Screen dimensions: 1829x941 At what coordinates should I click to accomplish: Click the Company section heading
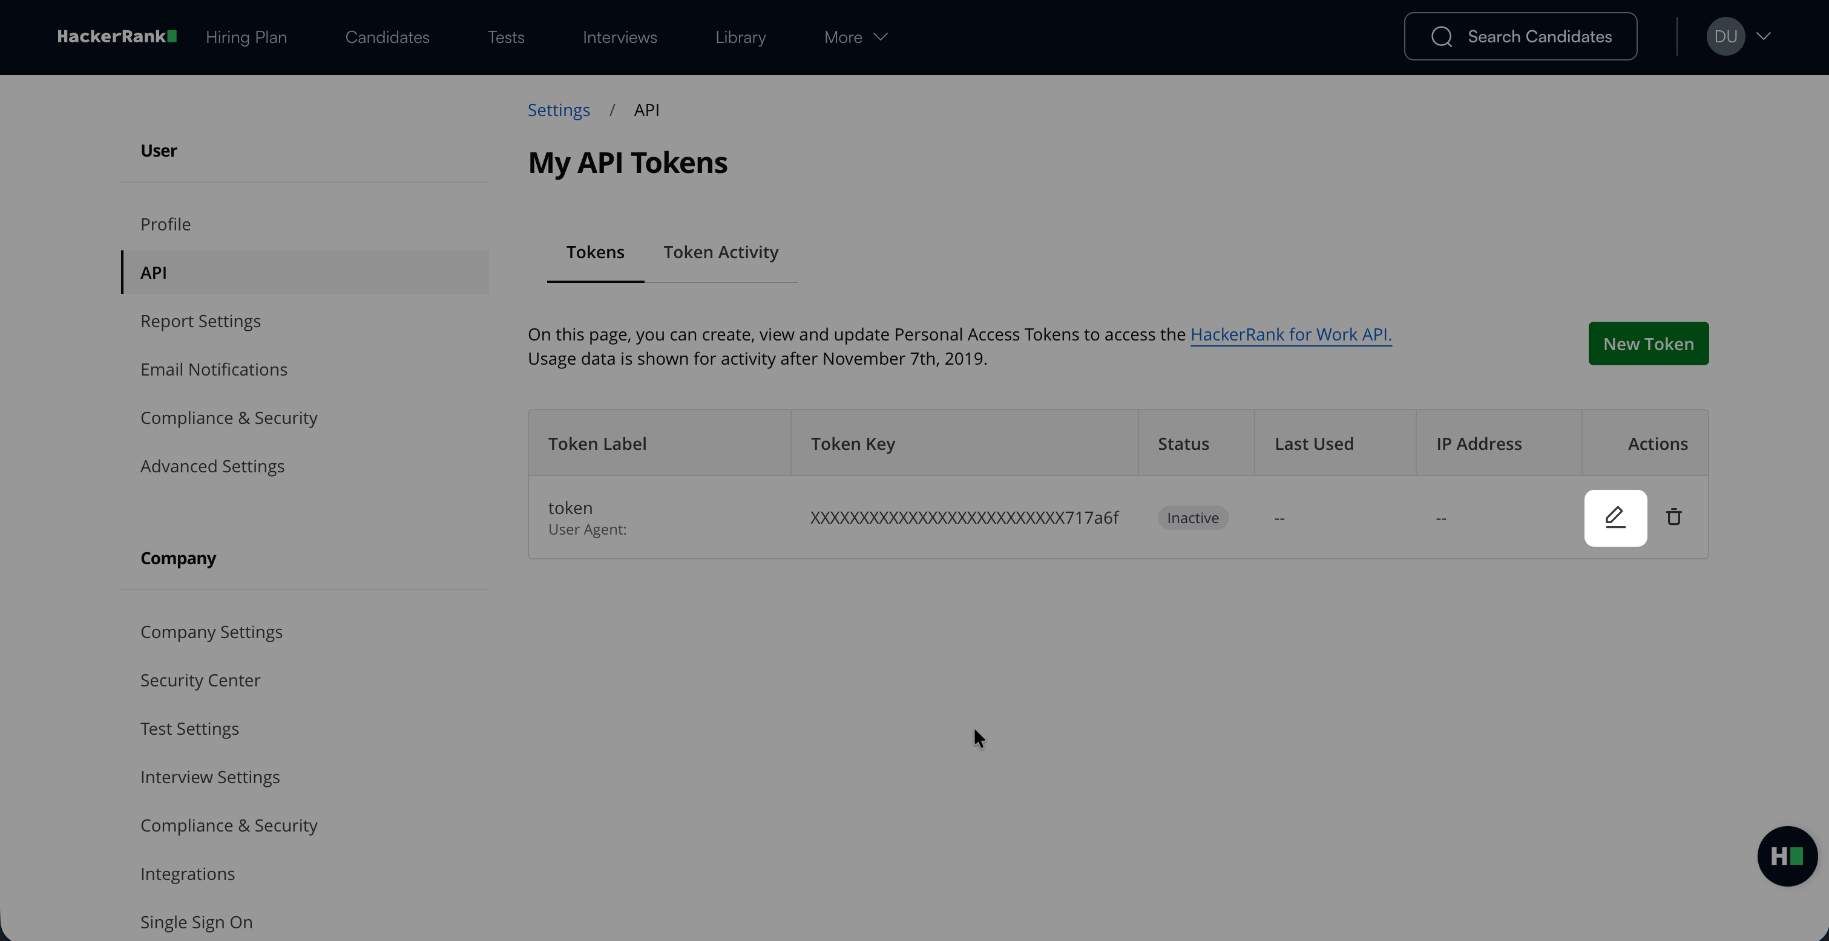click(x=178, y=559)
